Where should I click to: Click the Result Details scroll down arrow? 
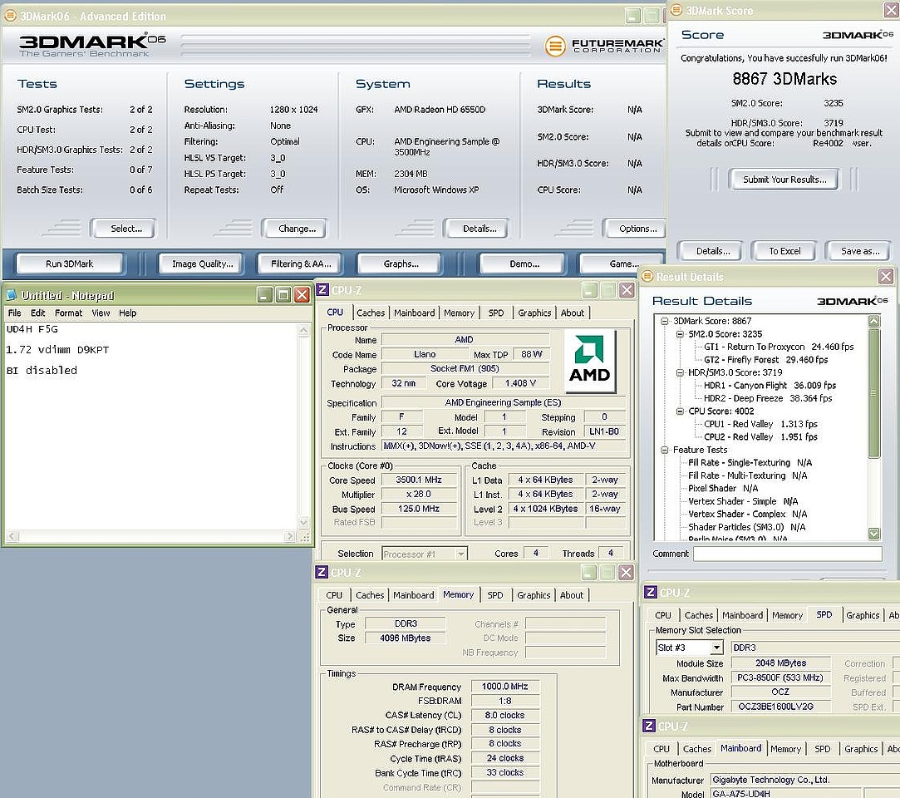(x=873, y=534)
